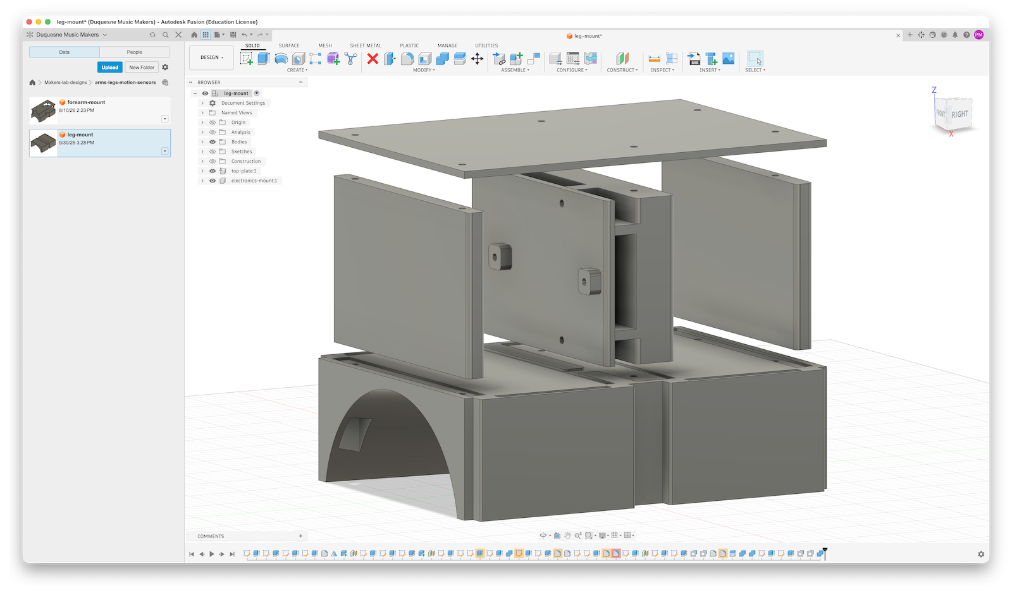Collapse the leg-mount root node
Image resolution: width=1012 pixels, height=593 pixels.
pos(195,93)
